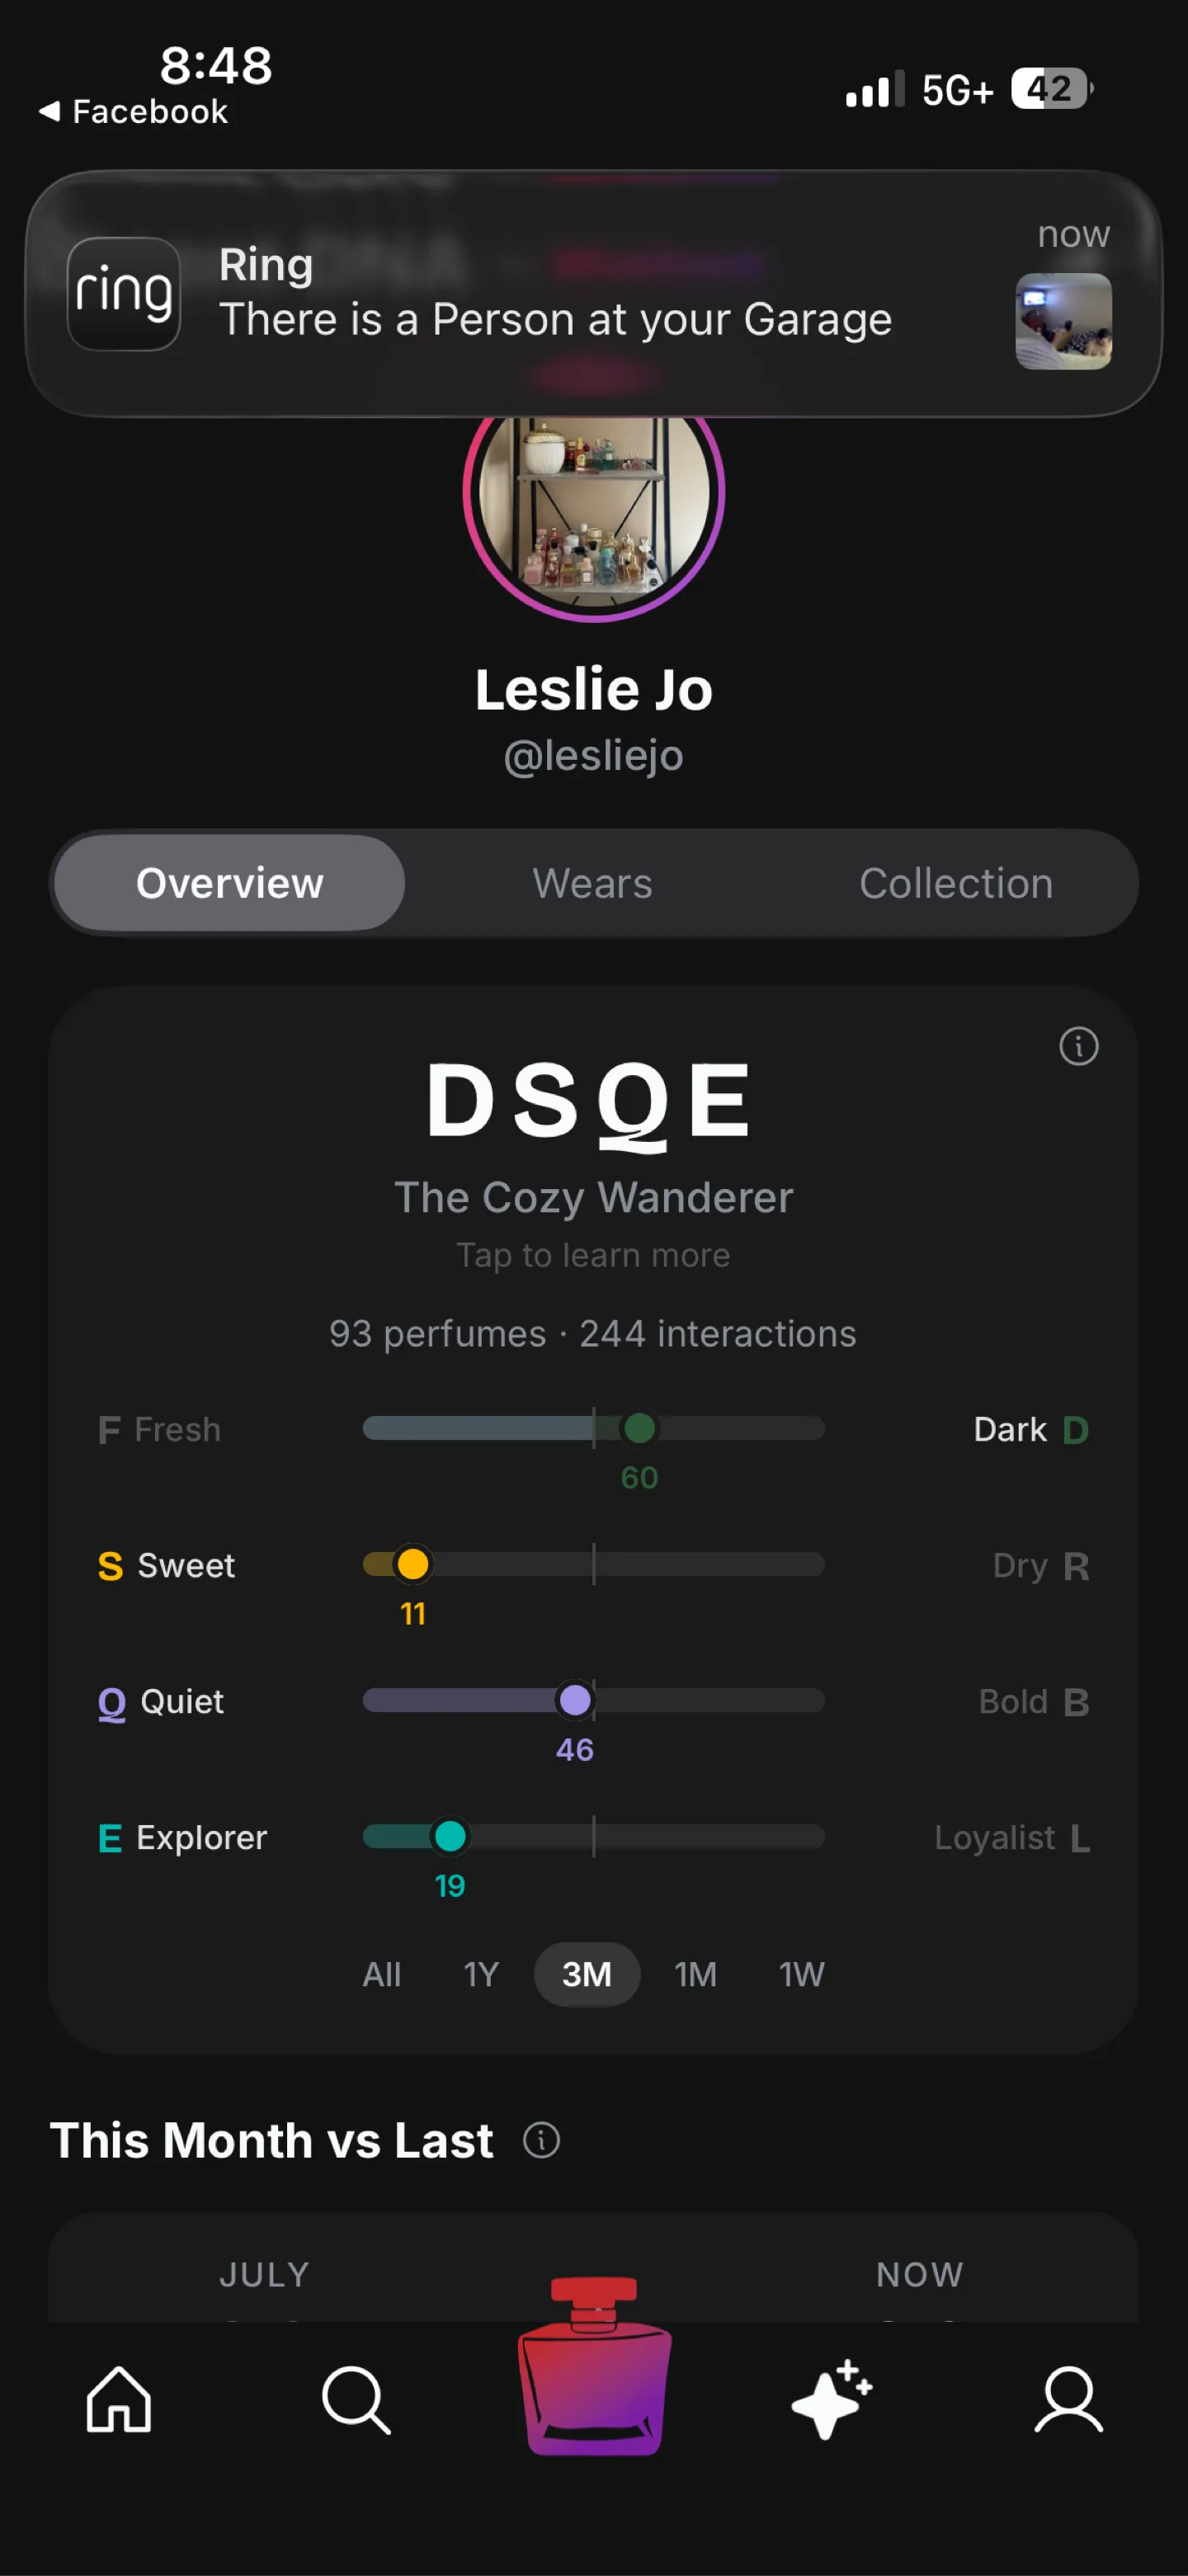Select the 1M time range
Viewport: 1188px width, 2576px height.
695,1974
